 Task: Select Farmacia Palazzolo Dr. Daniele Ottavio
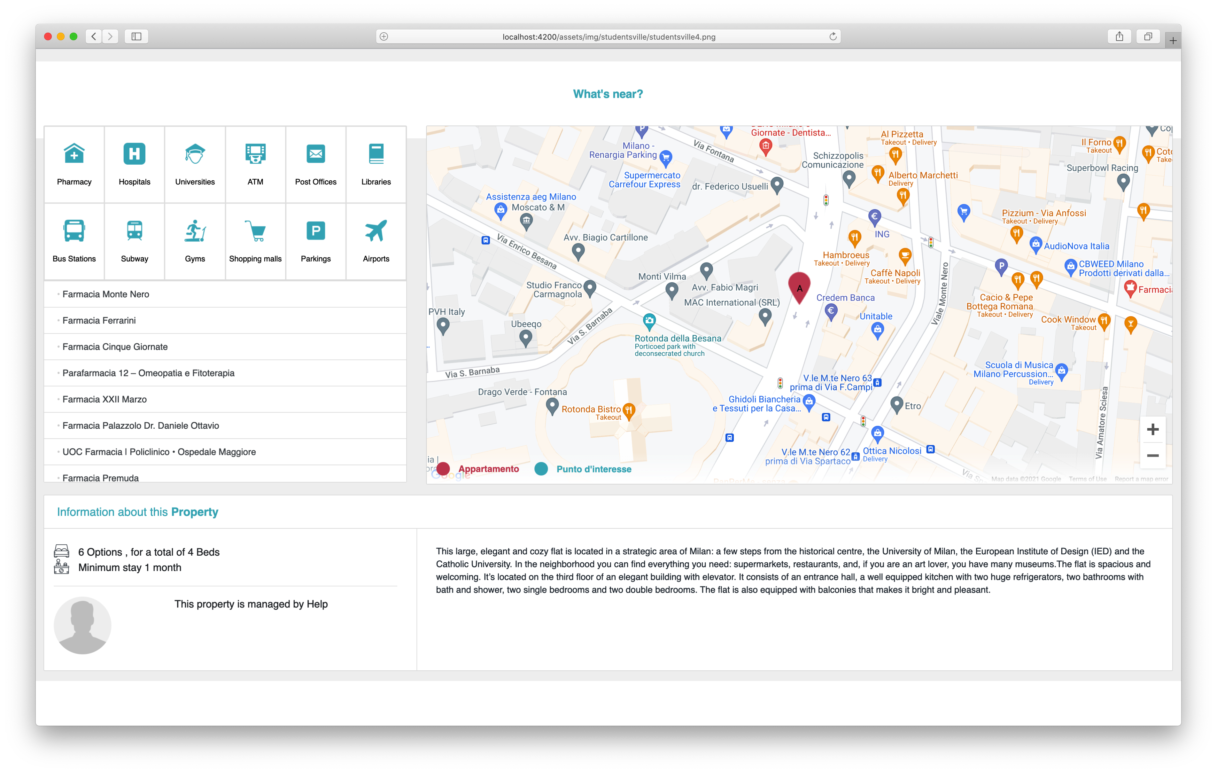(x=225, y=426)
